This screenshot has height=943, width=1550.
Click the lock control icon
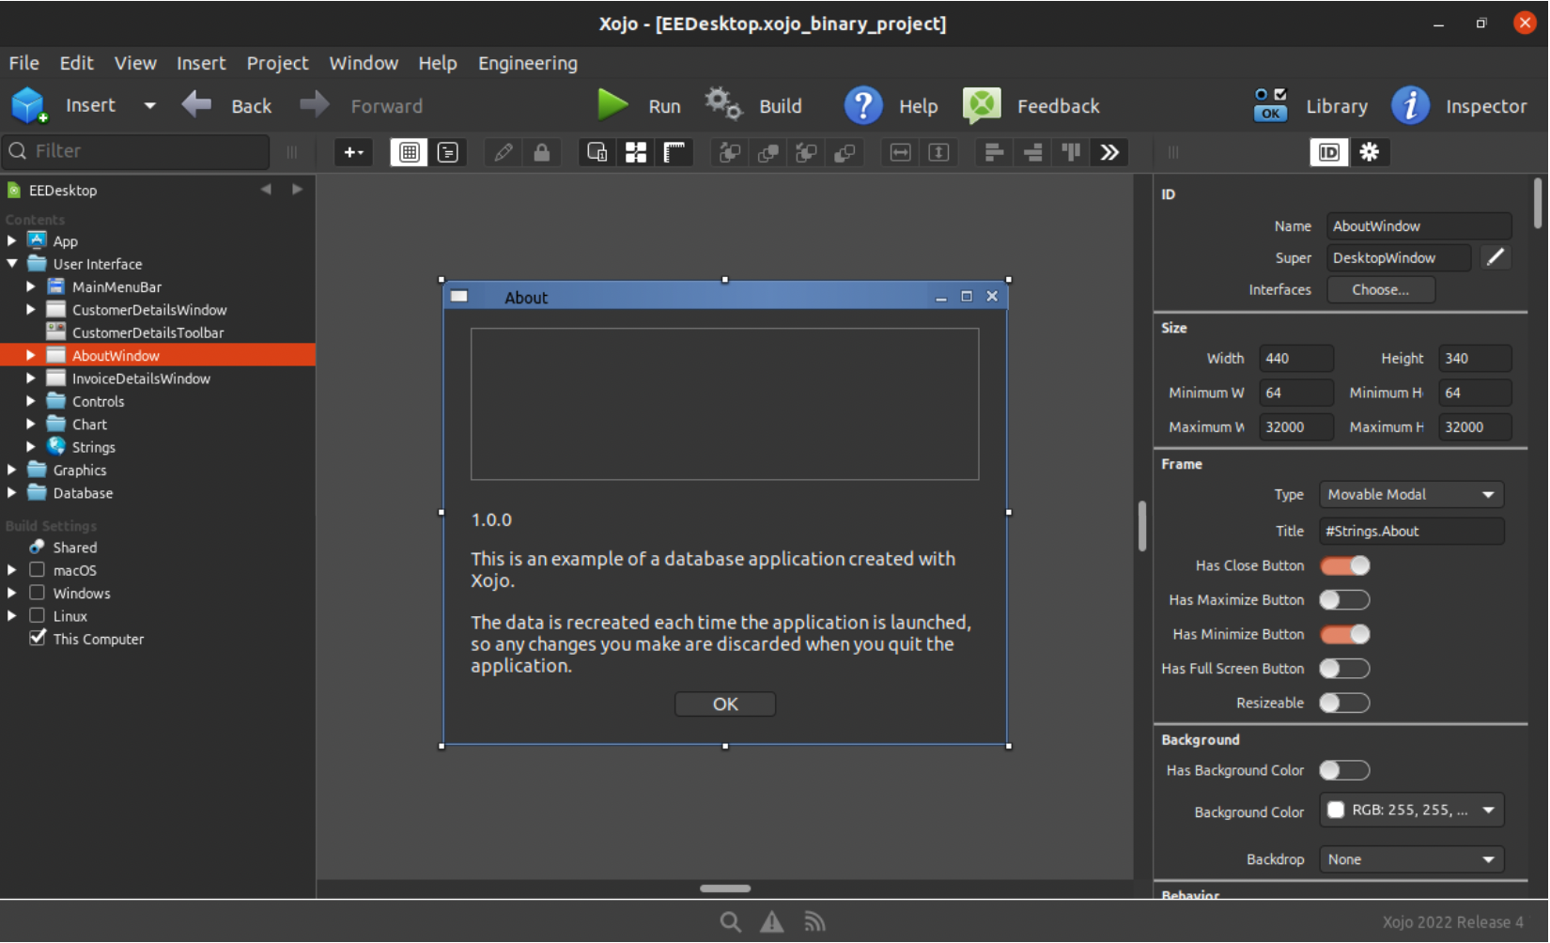tap(542, 152)
